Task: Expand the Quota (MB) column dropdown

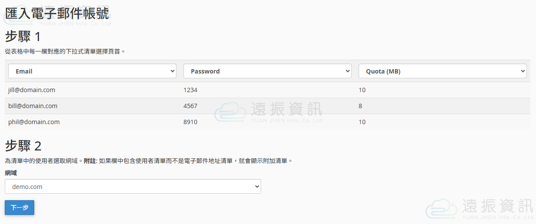Action: coord(442,71)
